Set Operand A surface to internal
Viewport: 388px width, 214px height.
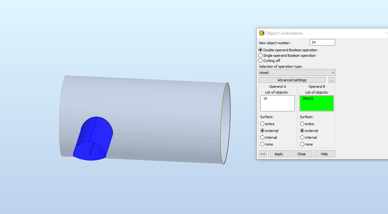coord(262,138)
